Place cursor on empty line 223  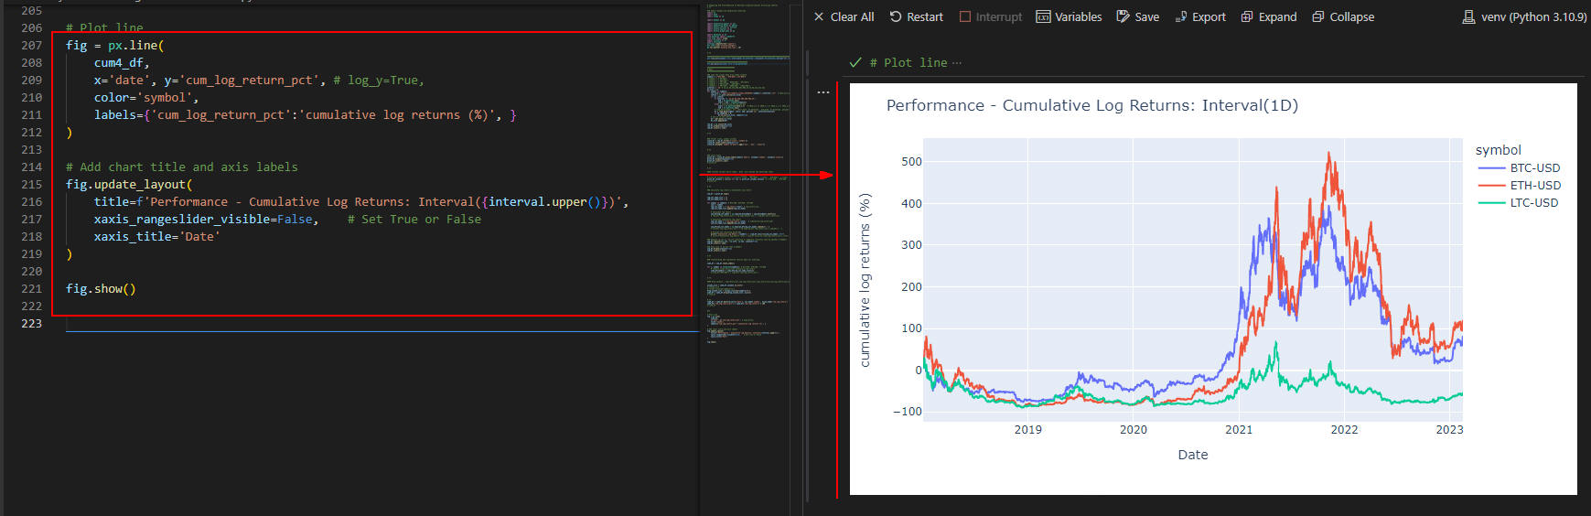click(382, 323)
